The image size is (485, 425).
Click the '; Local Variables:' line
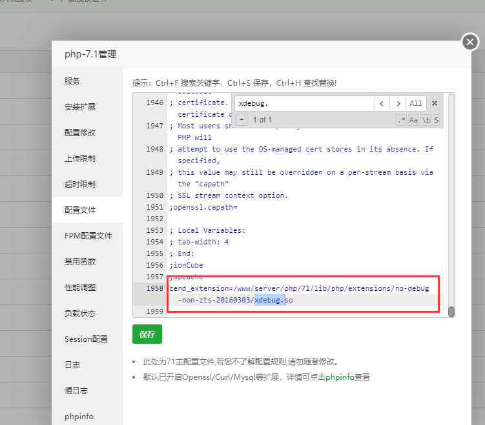click(x=207, y=230)
